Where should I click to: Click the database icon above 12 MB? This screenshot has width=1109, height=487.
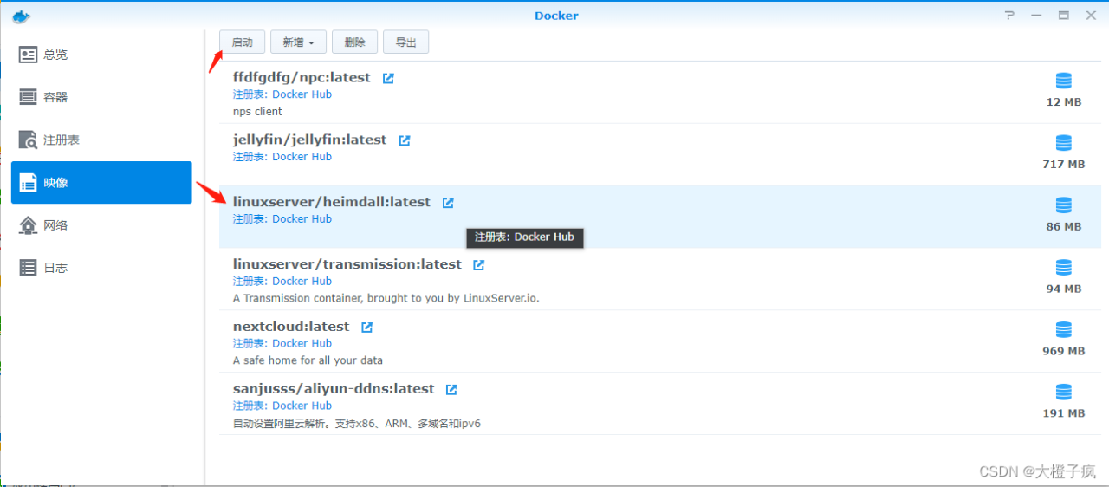(1064, 81)
